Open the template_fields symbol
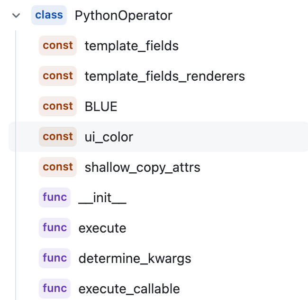 point(132,46)
